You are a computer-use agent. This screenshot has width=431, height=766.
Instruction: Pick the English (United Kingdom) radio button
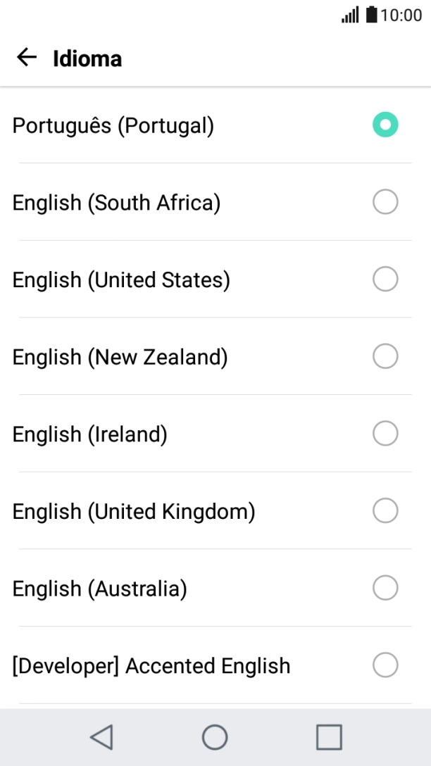click(385, 511)
